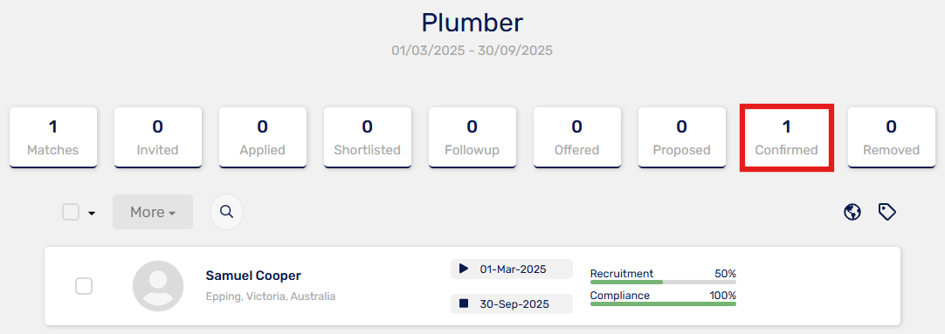Switch to the Matches tab
Screen dimensions: 945x334
(x=53, y=137)
